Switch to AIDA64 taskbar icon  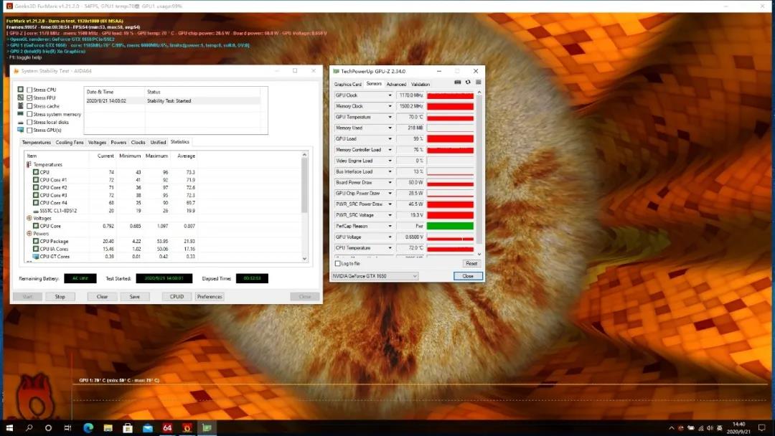[167, 427]
